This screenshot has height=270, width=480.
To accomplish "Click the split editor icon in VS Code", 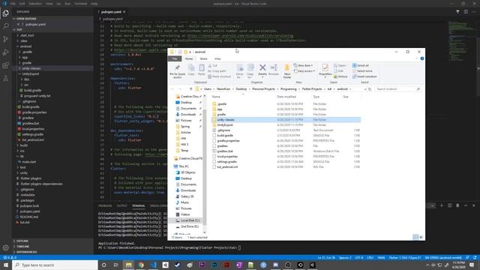I will pyautogui.click(x=466, y=12).
